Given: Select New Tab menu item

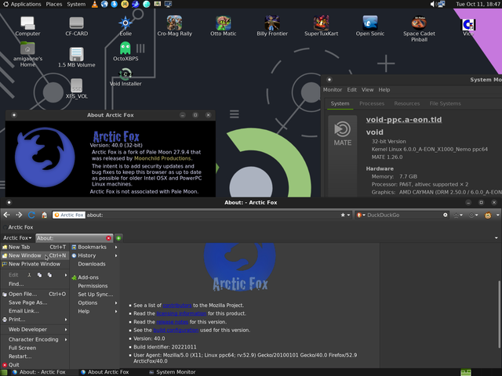Looking at the screenshot, I should pyautogui.click(x=35, y=248).
